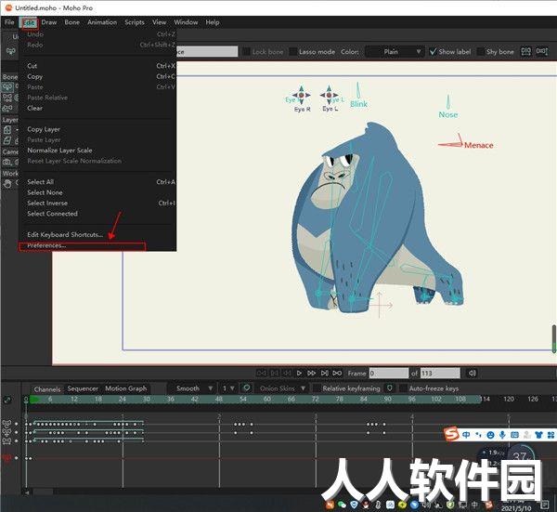The height and width of the screenshot is (512, 557).
Task: Open Preferences from the Edit menu
Action: [x=97, y=245]
